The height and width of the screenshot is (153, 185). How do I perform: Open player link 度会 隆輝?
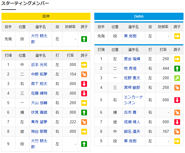[x=132, y=59]
